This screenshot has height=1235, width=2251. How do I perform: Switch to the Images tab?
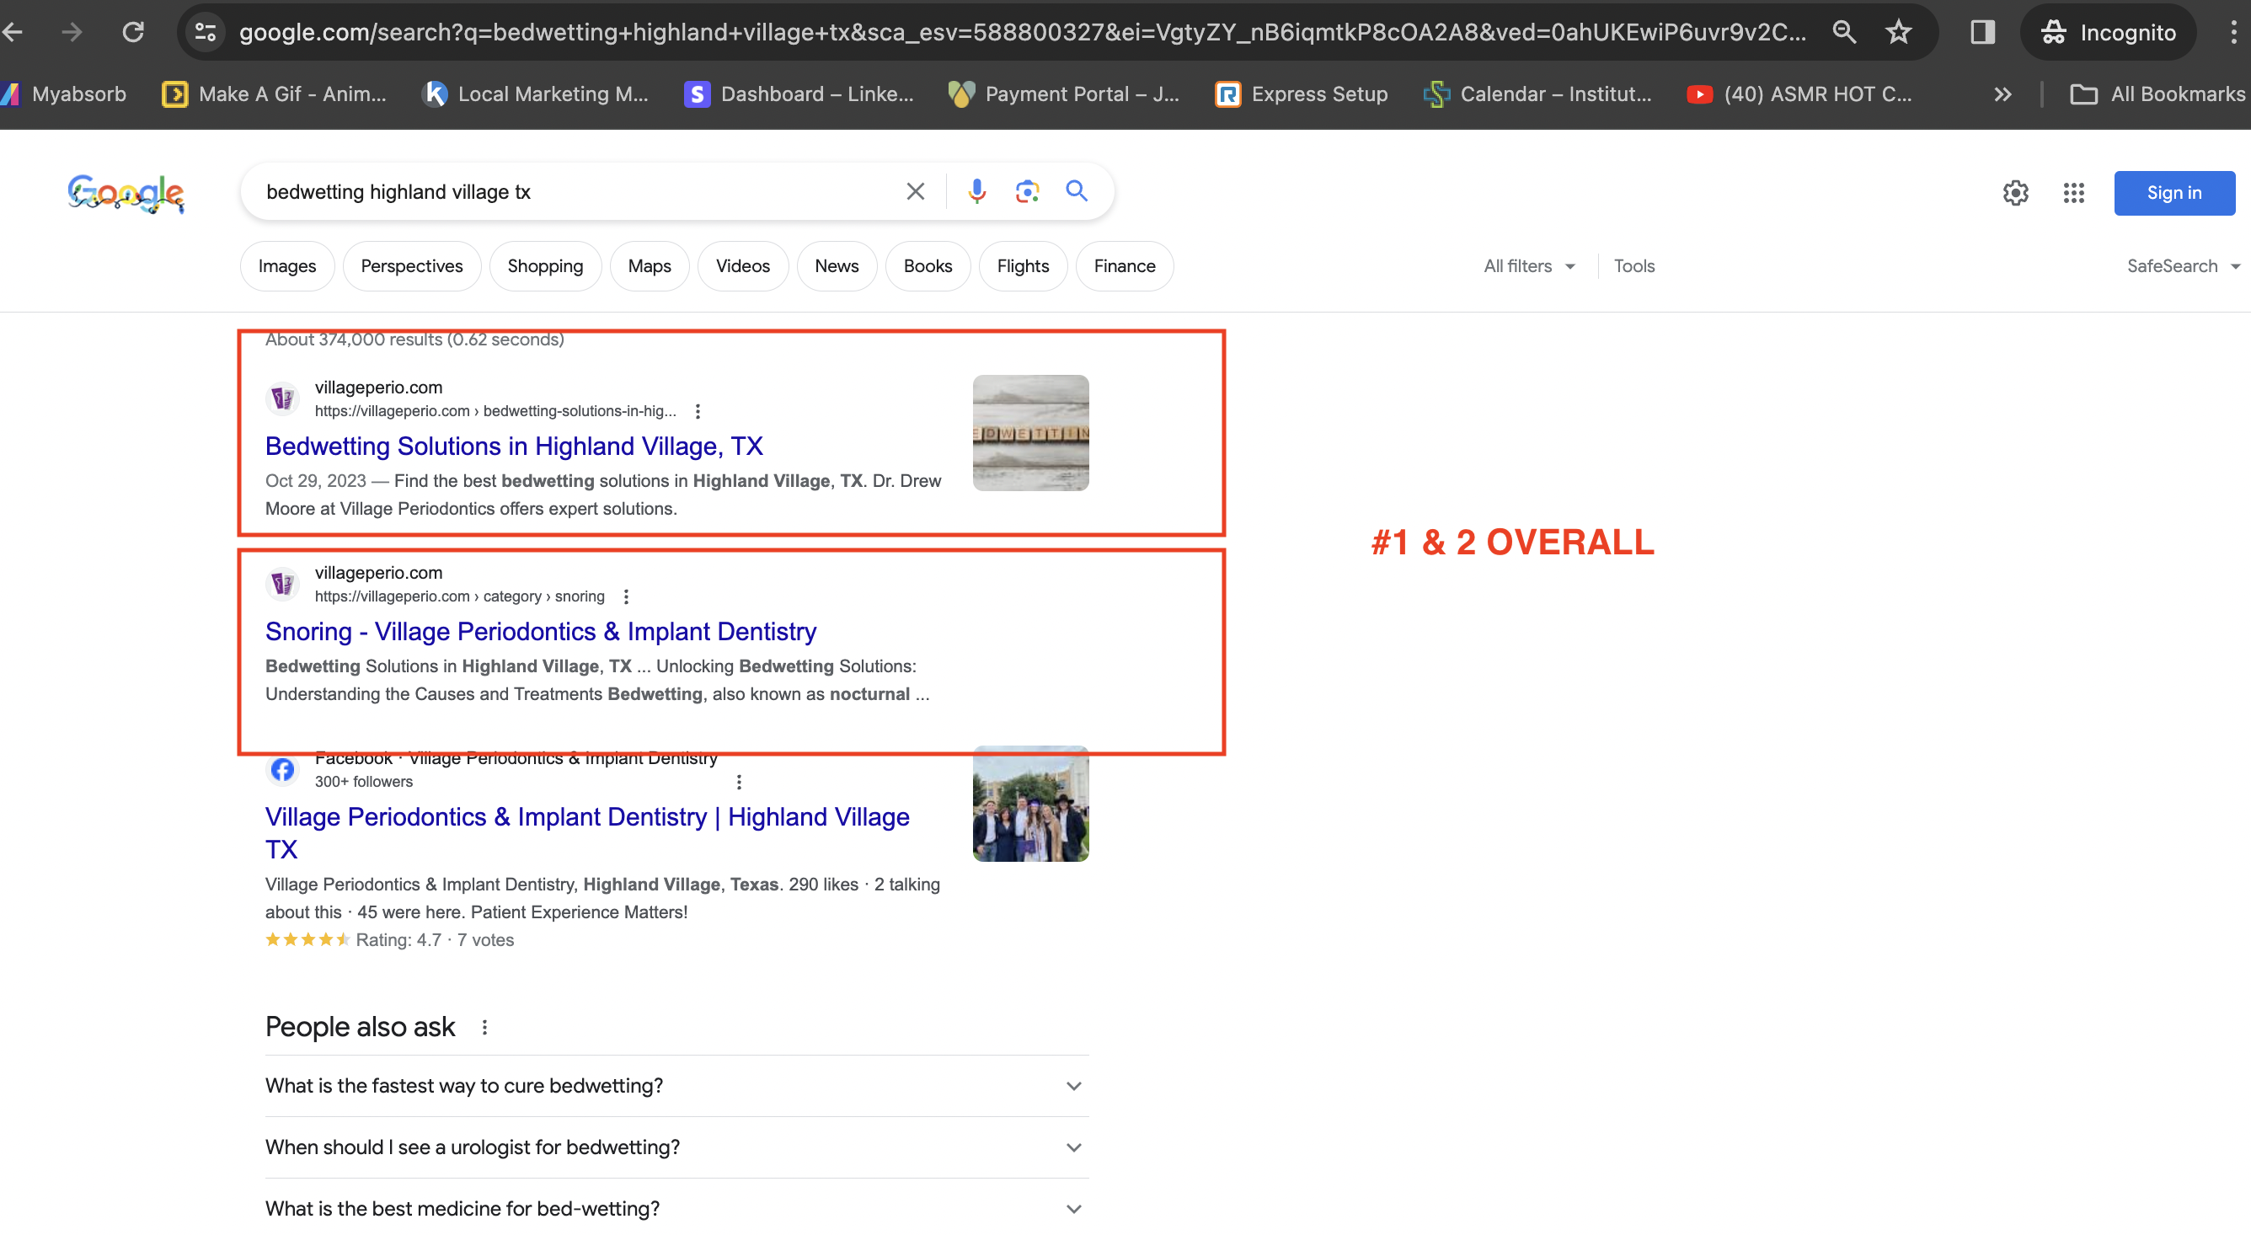tap(286, 265)
